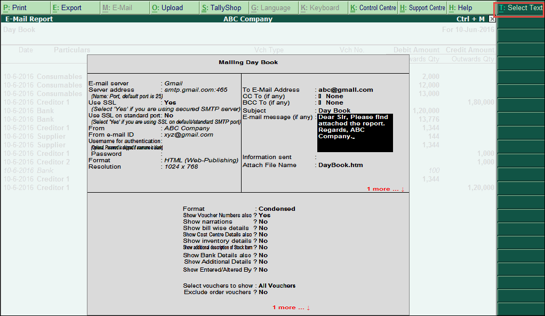Screen dimensions: 545x316
Task: Click K: Keyboard option
Action: click(324, 7)
